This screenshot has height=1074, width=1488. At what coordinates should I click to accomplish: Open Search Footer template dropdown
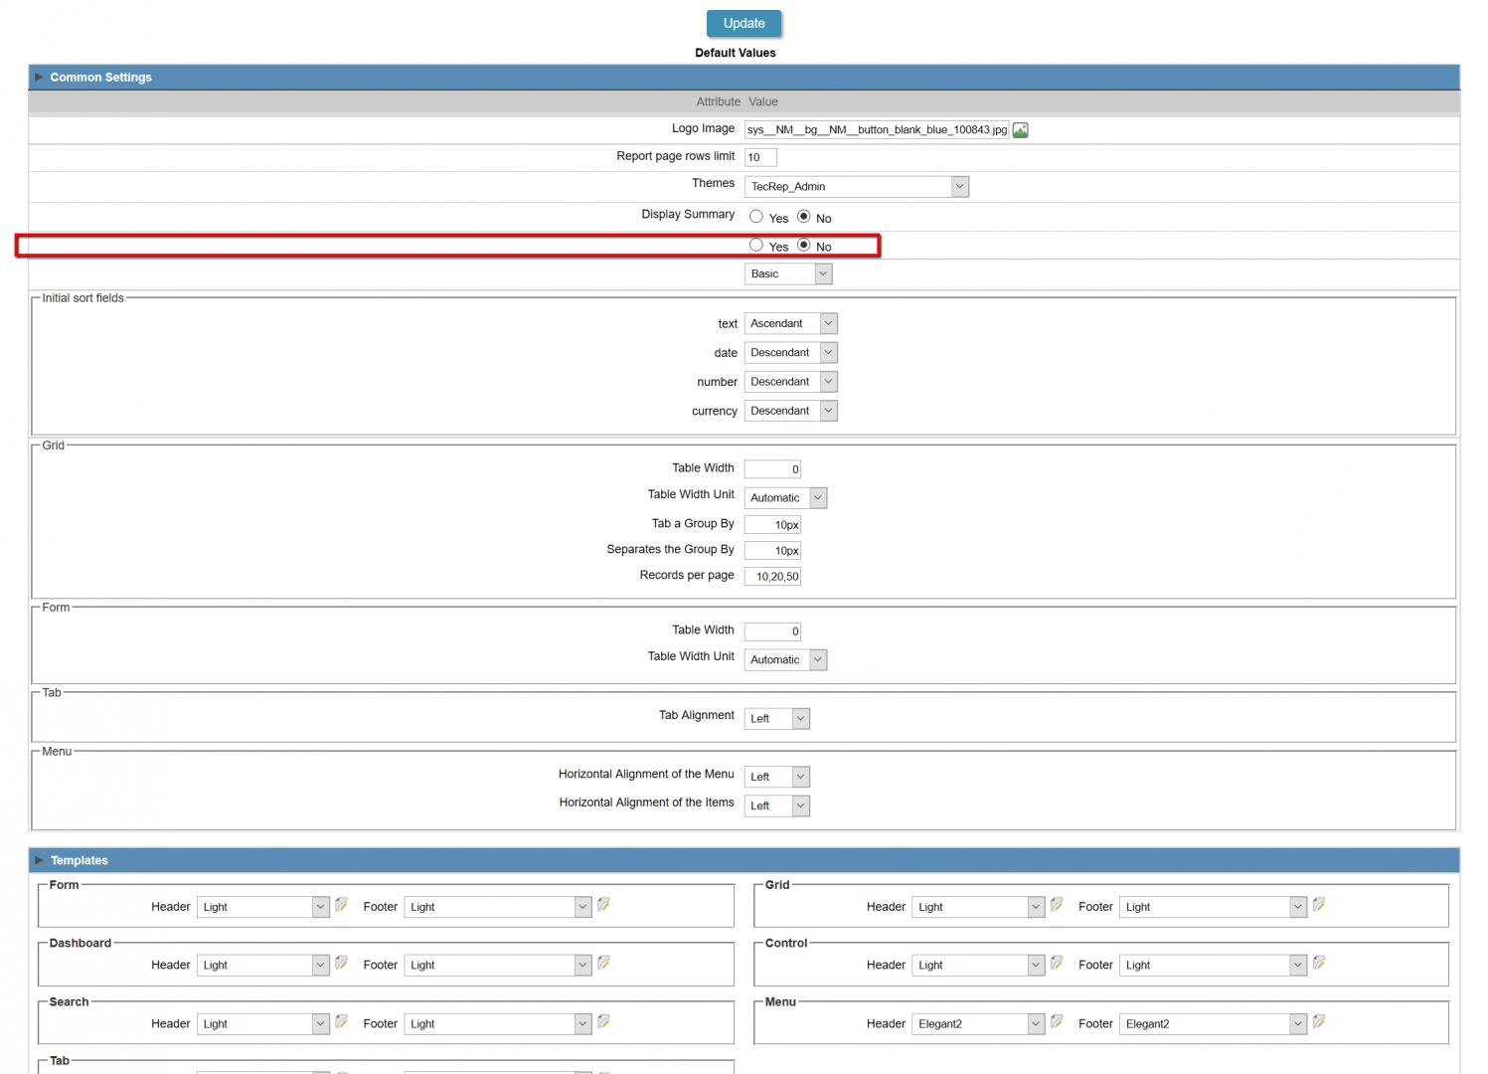498,1023
